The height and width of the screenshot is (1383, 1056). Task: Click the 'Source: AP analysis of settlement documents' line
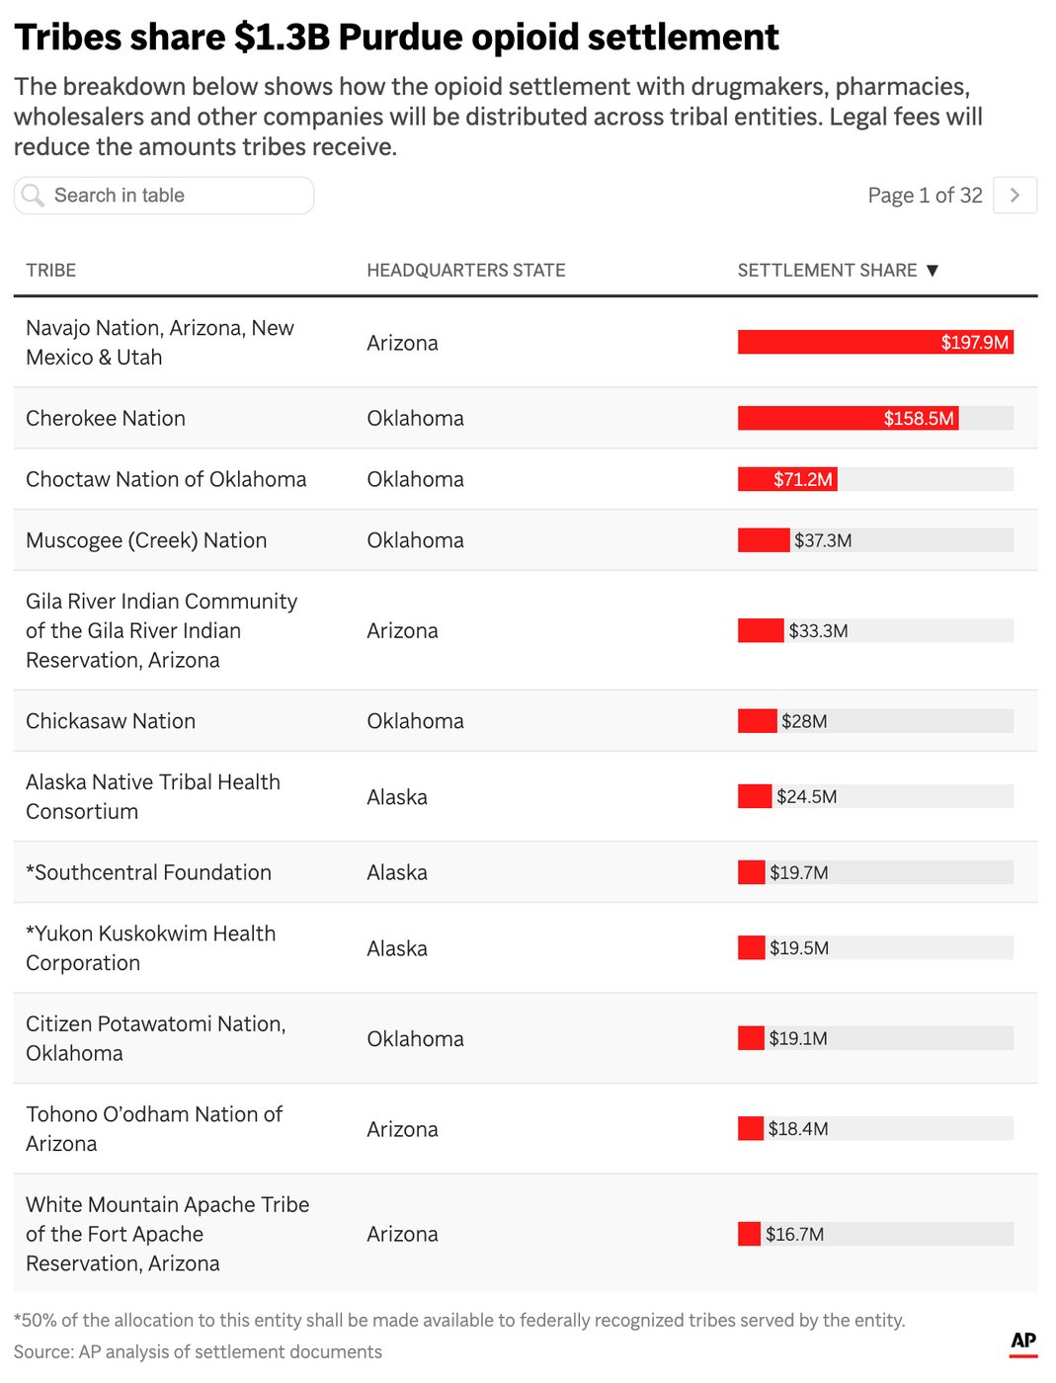[x=198, y=1351]
